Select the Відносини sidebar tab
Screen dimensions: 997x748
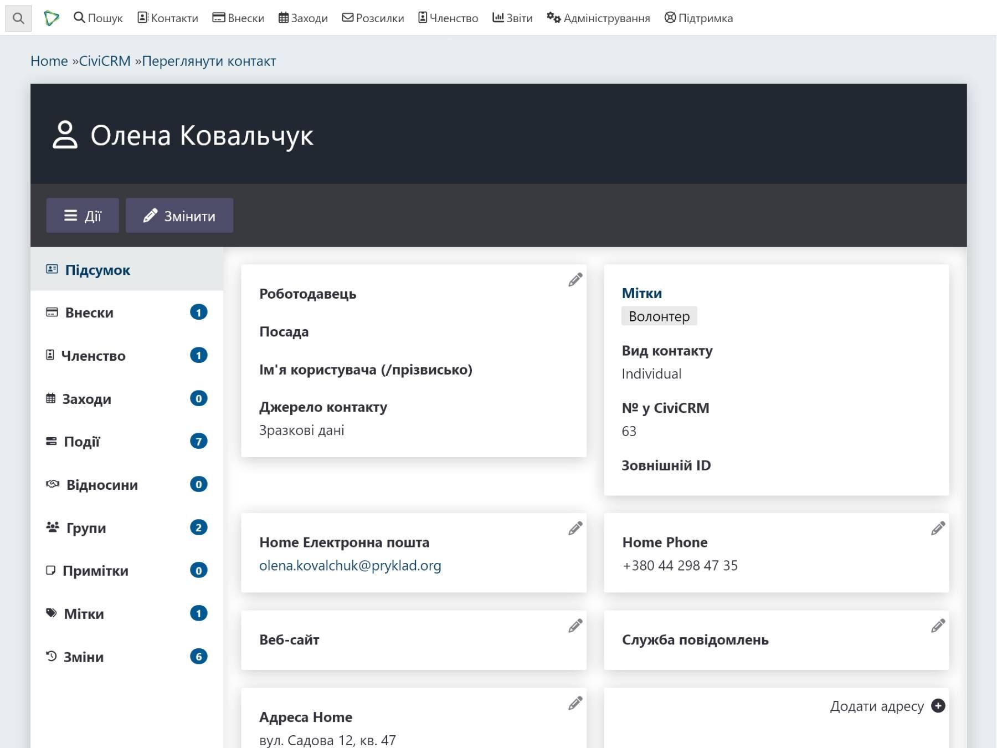[127, 485]
